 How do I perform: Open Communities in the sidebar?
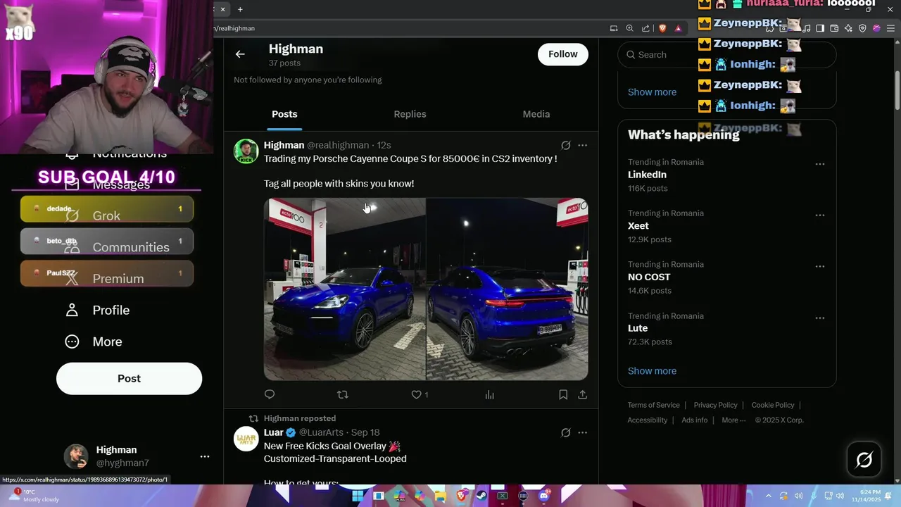pos(116,247)
